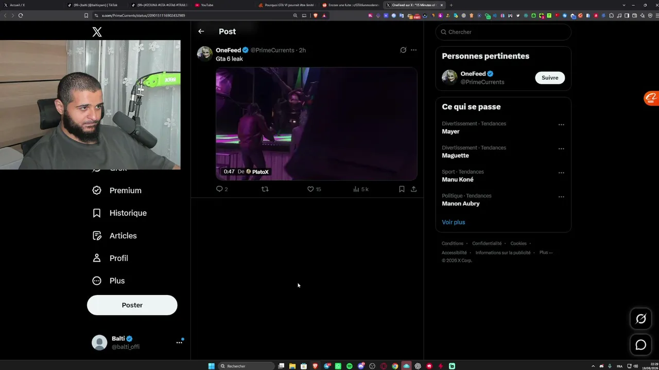Image resolution: width=659 pixels, height=370 pixels.
Task: Open the Cookies footer link
Action: point(518,244)
